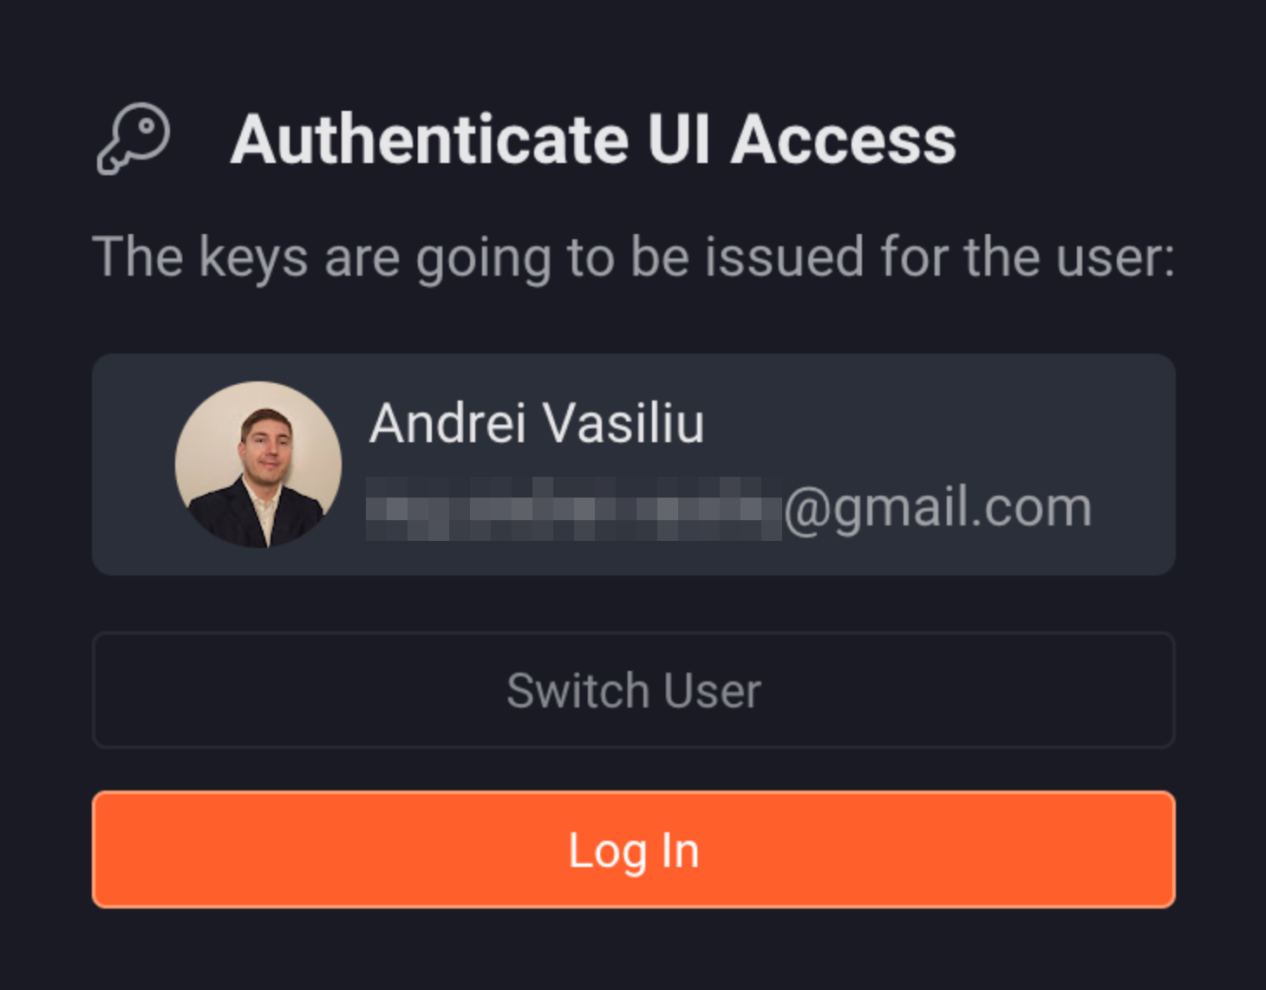Click the Authenticate UI Access heading
This screenshot has width=1266, height=990.
(596, 139)
